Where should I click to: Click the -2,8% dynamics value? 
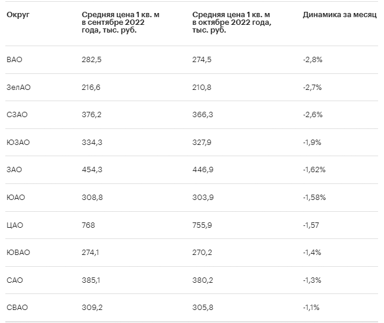coord(313,60)
